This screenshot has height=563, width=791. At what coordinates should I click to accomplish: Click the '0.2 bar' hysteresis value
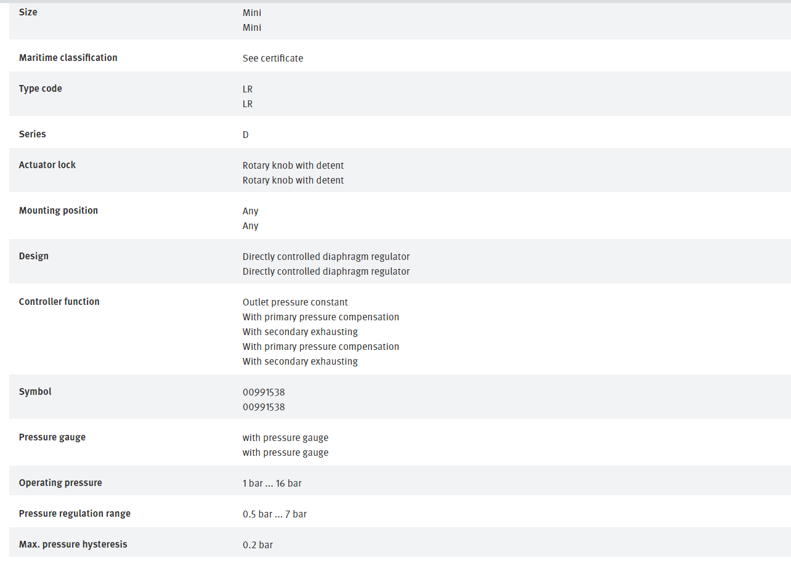[x=258, y=545]
